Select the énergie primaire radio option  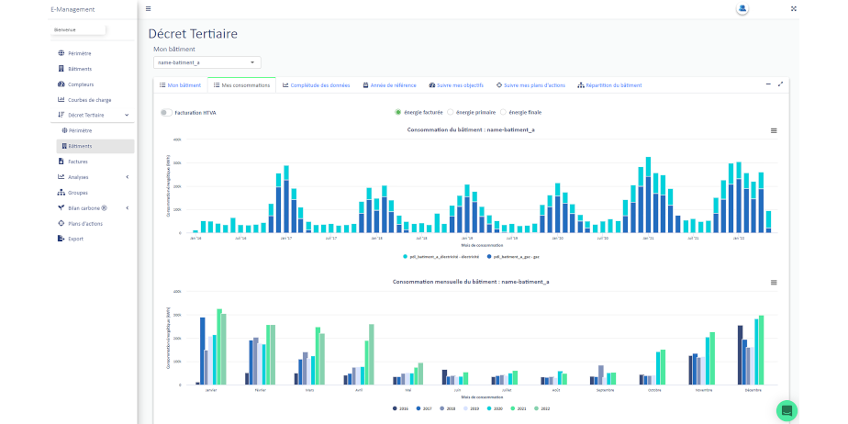451,112
